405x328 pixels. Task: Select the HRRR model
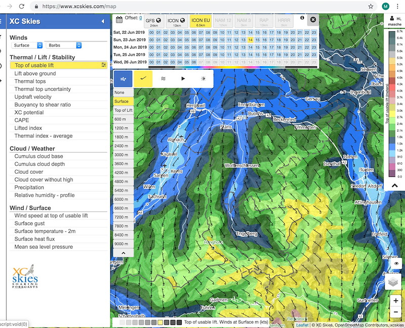284,21
